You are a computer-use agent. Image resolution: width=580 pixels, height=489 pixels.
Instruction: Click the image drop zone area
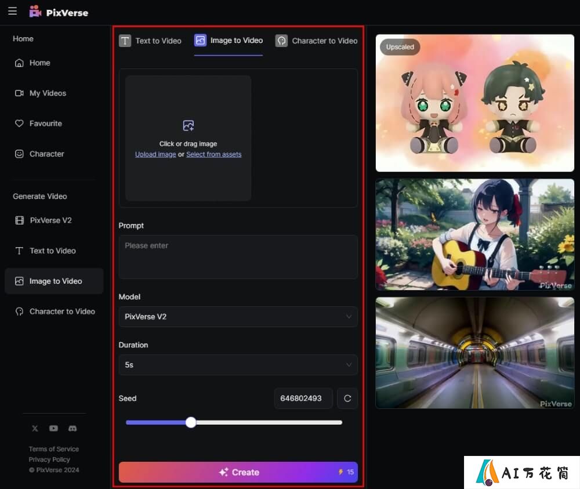coord(188,138)
